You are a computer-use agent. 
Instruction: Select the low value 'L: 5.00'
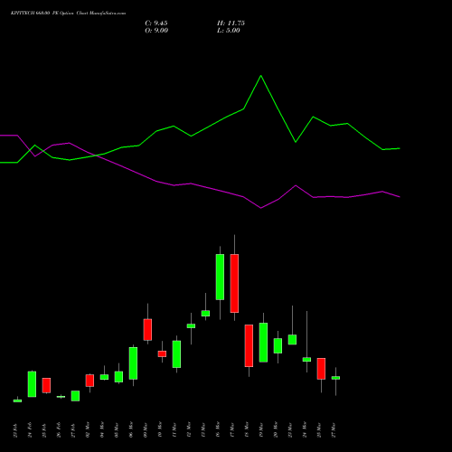coord(229,31)
